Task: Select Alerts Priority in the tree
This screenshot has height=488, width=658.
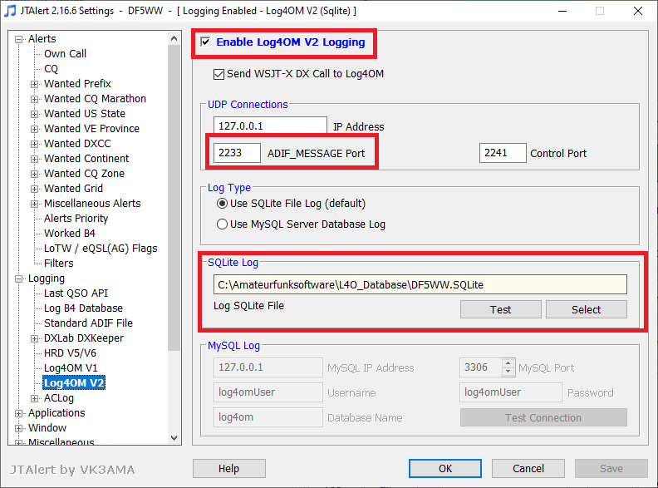Action: (x=76, y=219)
